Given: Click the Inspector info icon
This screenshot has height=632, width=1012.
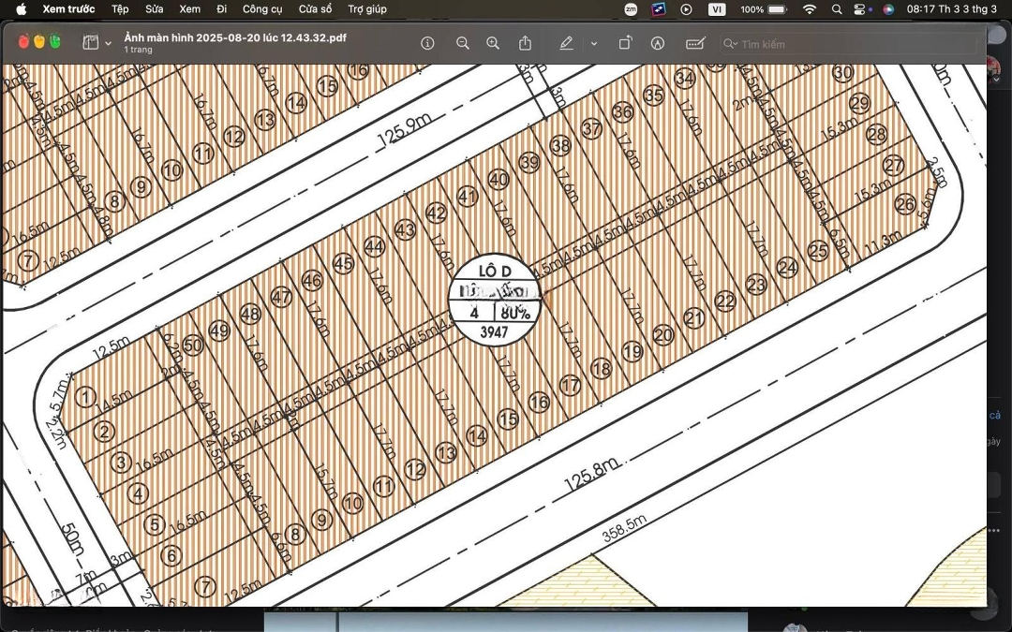Looking at the screenshot, I should (428, 43).
